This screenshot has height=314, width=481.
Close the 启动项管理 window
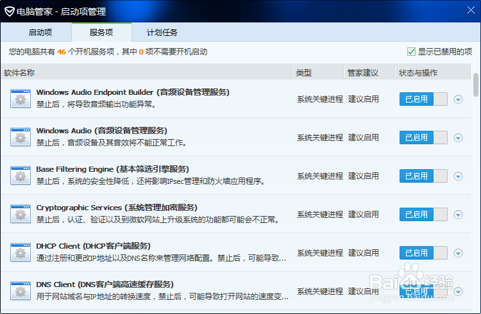[471, 10]
